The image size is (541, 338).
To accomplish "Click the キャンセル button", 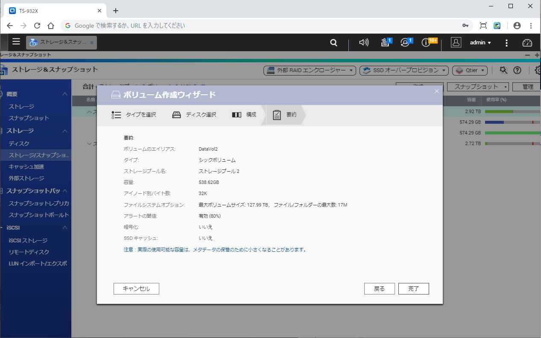I will pyautogui.click(x=136, y=289).
